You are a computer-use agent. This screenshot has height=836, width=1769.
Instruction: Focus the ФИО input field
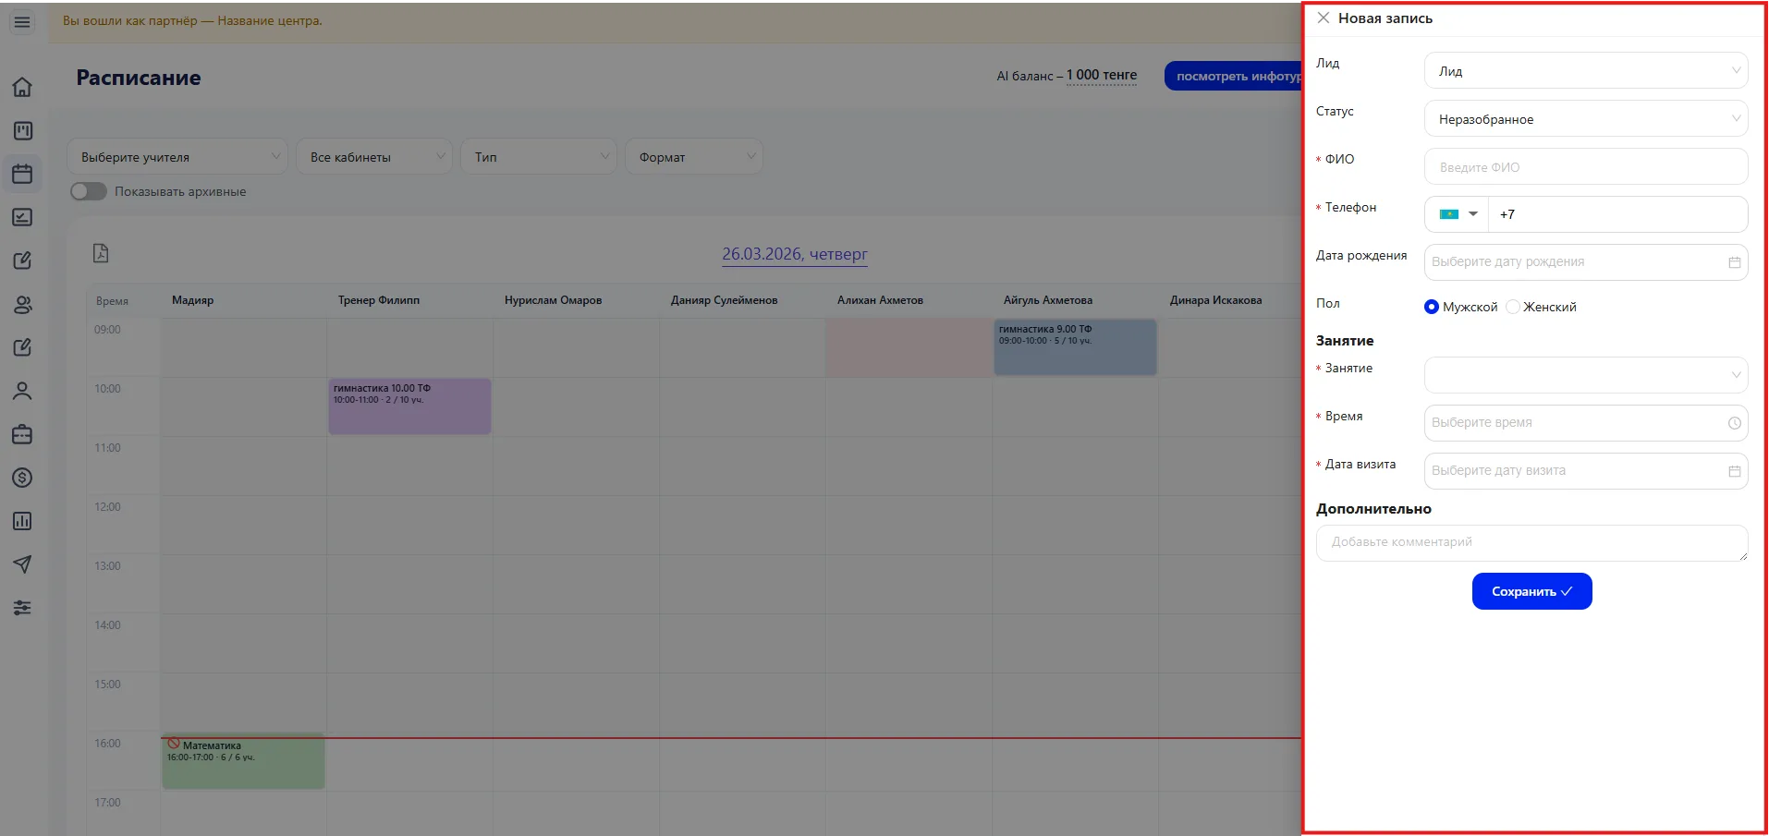[x=1586, y=167]
